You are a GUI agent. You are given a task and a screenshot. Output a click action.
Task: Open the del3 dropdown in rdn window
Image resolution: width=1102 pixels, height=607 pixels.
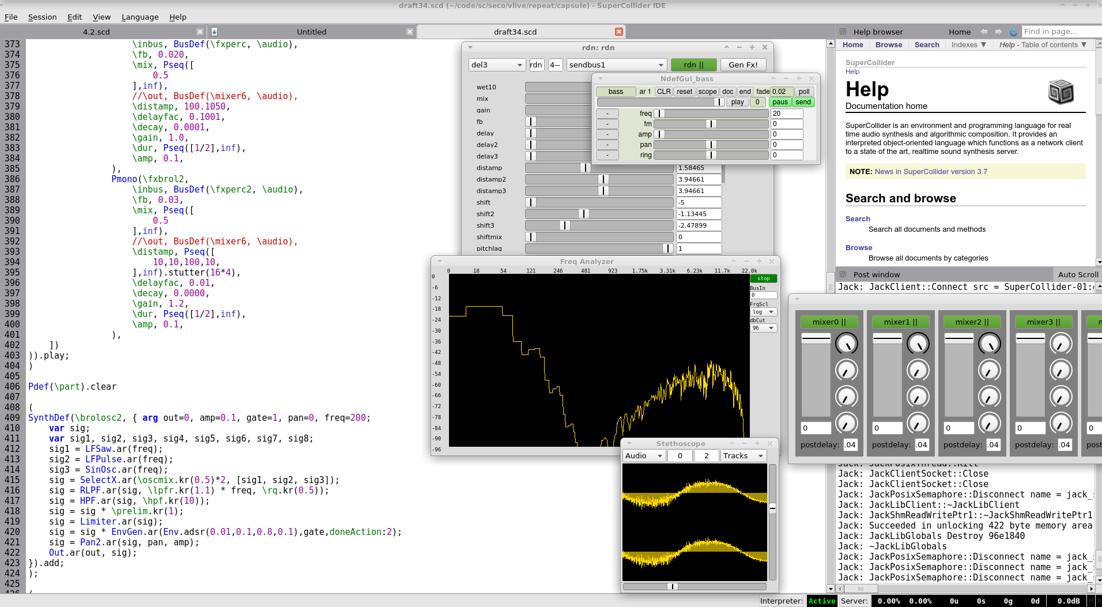pos(496,65)
